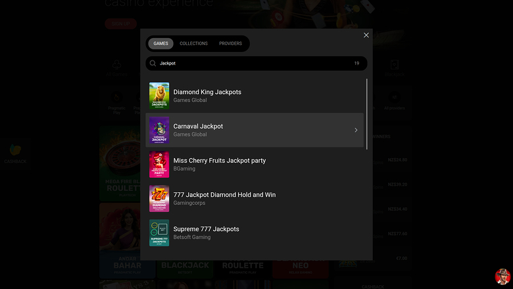
Task: Click the search magnifier icon
Action: (153, 63)
